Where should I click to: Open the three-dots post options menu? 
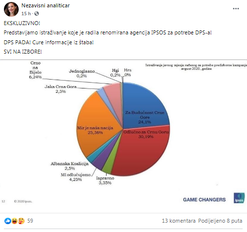pyautogui.click(x=236, y=9)
